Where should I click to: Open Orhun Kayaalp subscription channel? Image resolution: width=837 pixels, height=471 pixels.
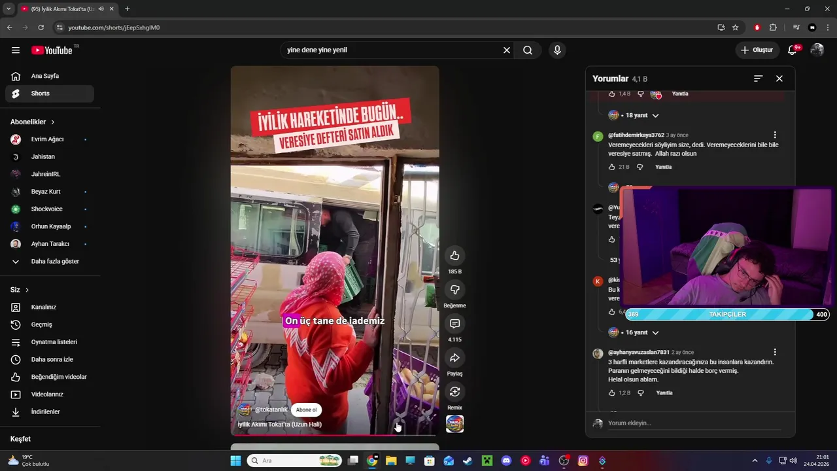(50, 226)
